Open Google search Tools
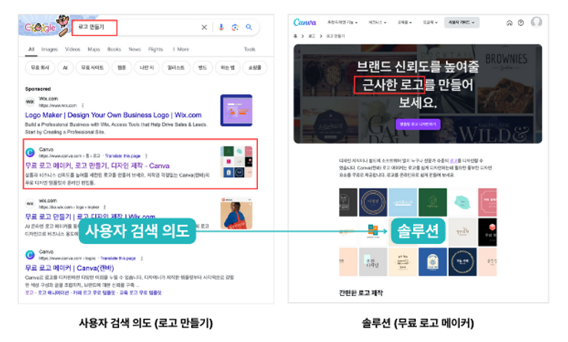 [249, 49]
